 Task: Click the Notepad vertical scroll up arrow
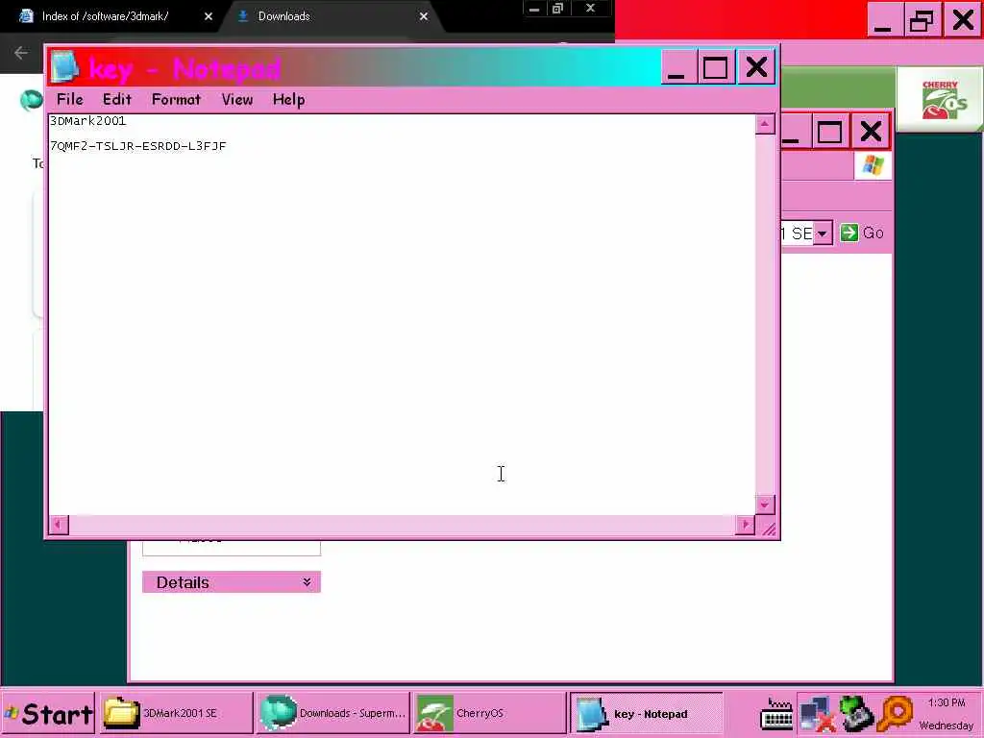click(x=764, y=124)
